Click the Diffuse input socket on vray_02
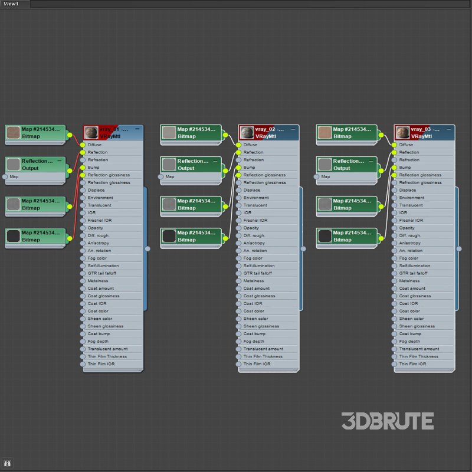Viewport: 472px width, 472px height. pyautogui.click(x=239, y=145)
